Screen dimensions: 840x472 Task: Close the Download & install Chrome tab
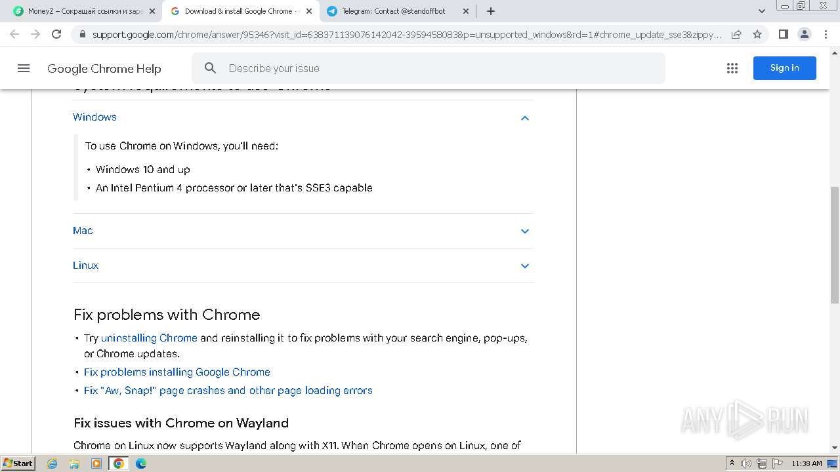[309, 11]
